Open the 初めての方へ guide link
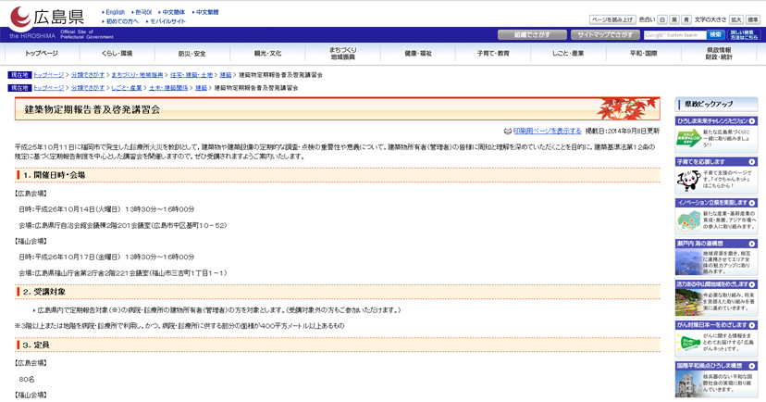Screen dimensions: 766x402 pos(122,21)
